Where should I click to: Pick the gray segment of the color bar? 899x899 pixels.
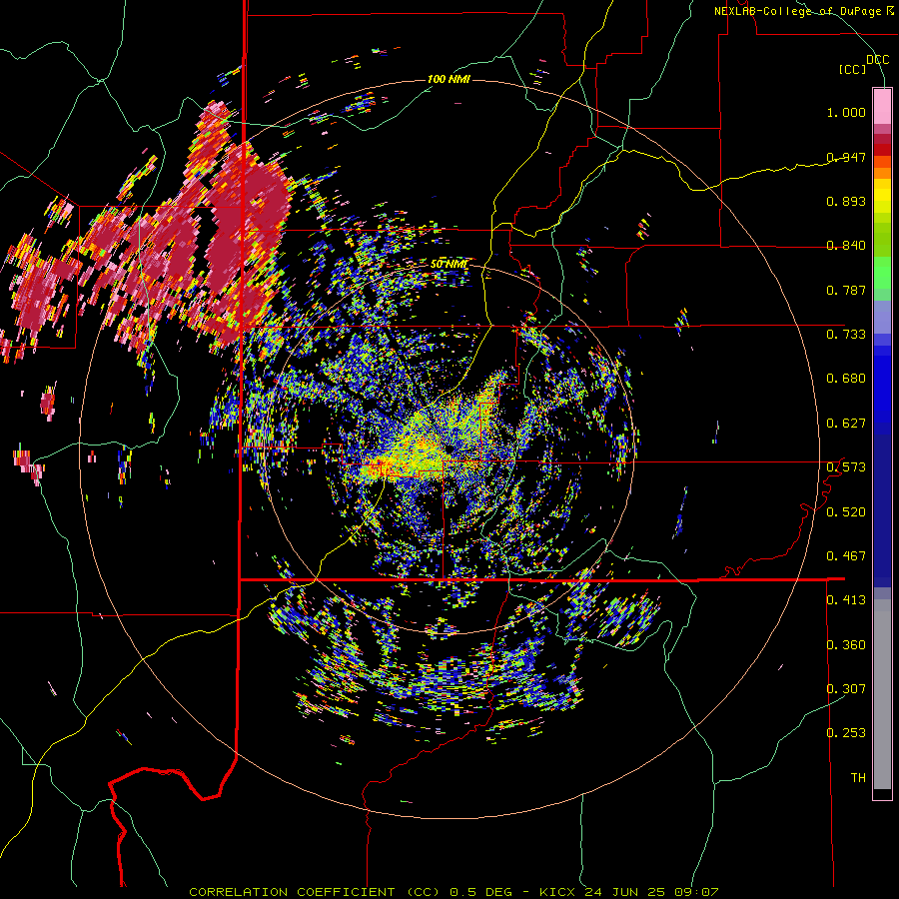coord(882,694)
